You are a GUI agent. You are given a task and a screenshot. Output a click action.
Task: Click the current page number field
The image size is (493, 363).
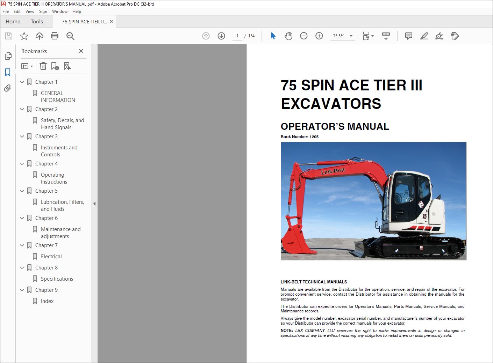237,36
